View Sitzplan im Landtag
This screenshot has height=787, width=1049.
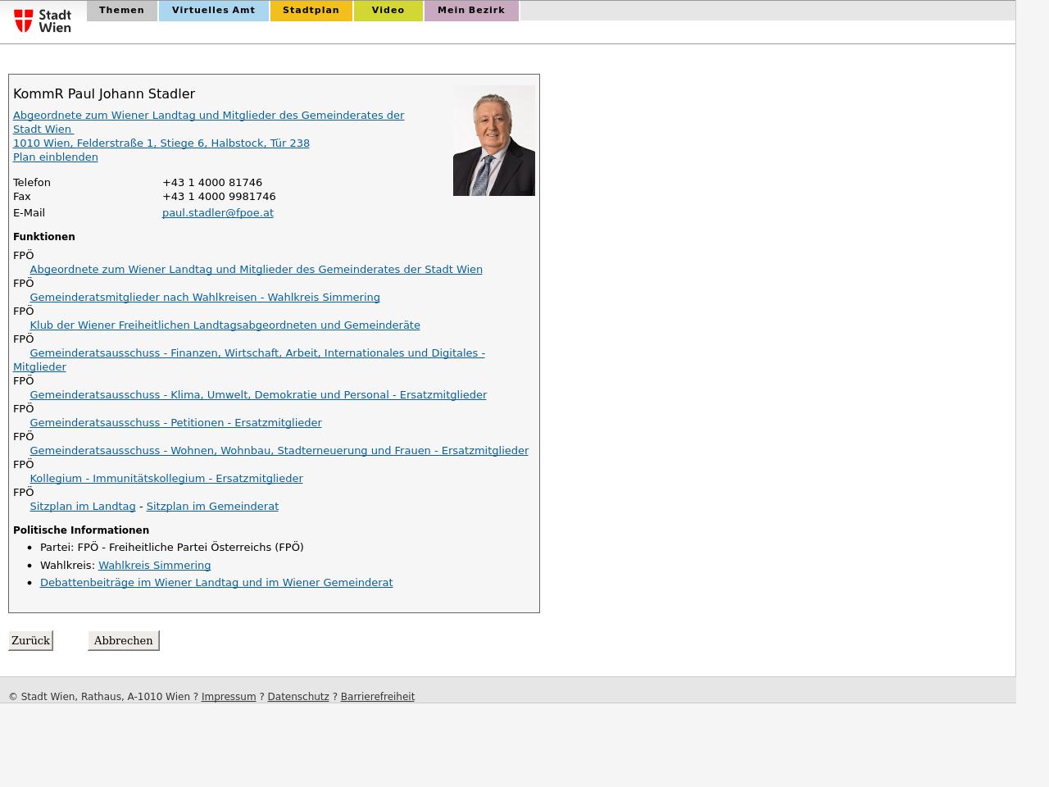tap(82, 507)
